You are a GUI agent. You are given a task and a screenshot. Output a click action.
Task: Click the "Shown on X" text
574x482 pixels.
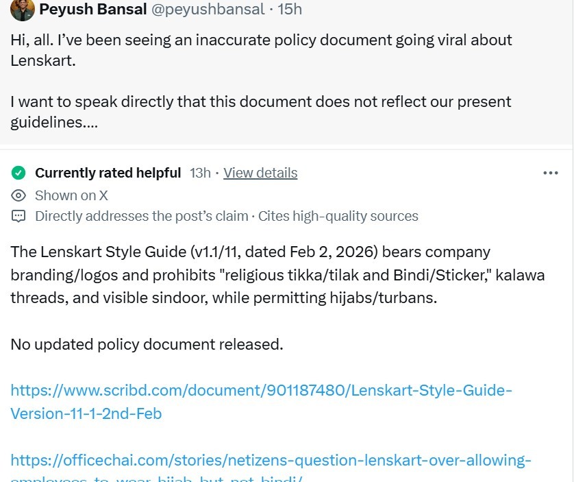pyautogui.click(x=71, y=195)
